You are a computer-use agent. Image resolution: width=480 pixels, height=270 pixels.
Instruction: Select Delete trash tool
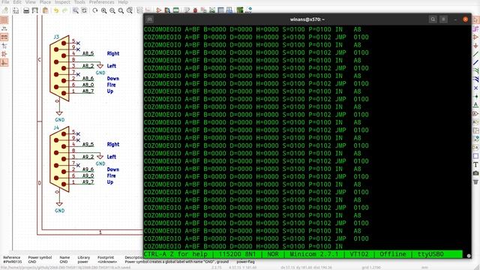click(x=475, y=181)
